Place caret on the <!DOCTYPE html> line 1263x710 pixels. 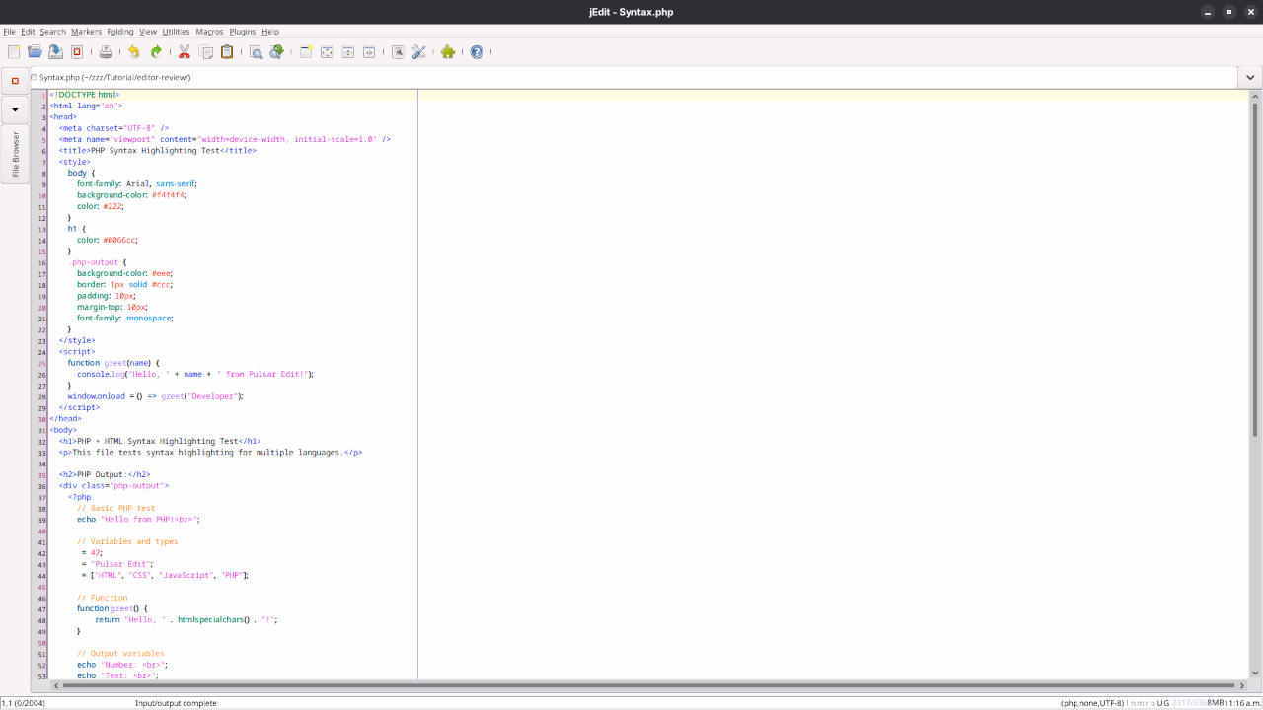[x=84, y=95]
